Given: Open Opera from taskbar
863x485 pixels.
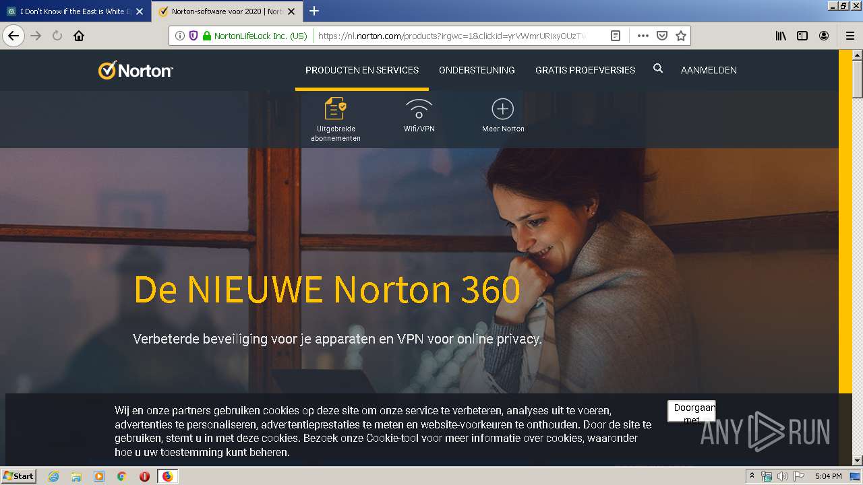Looking at the screenshot, I should click(x=144, y=476).
